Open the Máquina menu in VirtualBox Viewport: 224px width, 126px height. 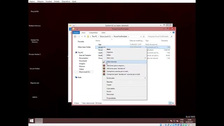(41, 1)
